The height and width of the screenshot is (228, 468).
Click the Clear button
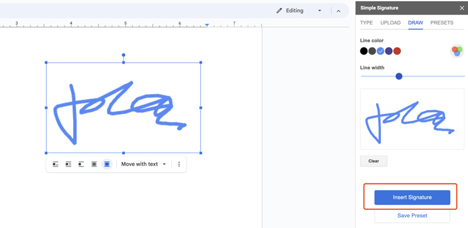[374, 161]
